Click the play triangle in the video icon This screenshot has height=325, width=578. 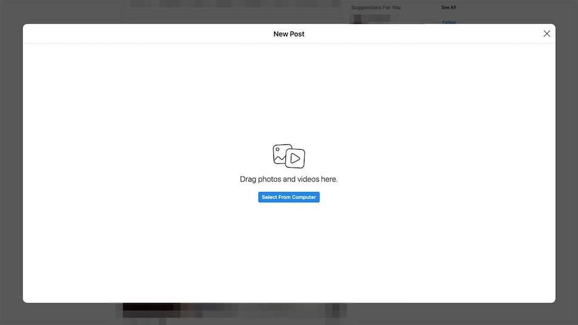point(296,159)
